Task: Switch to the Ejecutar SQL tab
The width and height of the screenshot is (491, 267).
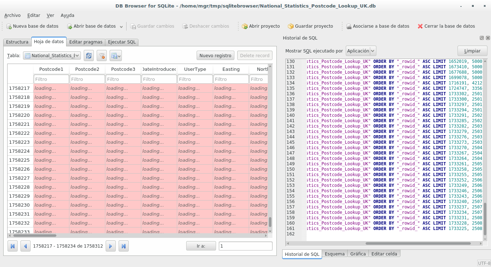Action: (121, 42)
